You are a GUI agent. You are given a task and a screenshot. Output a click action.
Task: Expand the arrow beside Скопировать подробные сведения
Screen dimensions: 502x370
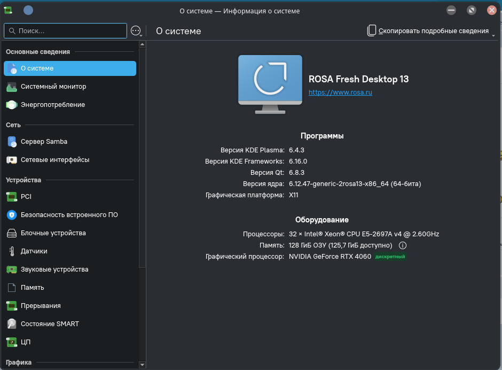tap(493, 35)
